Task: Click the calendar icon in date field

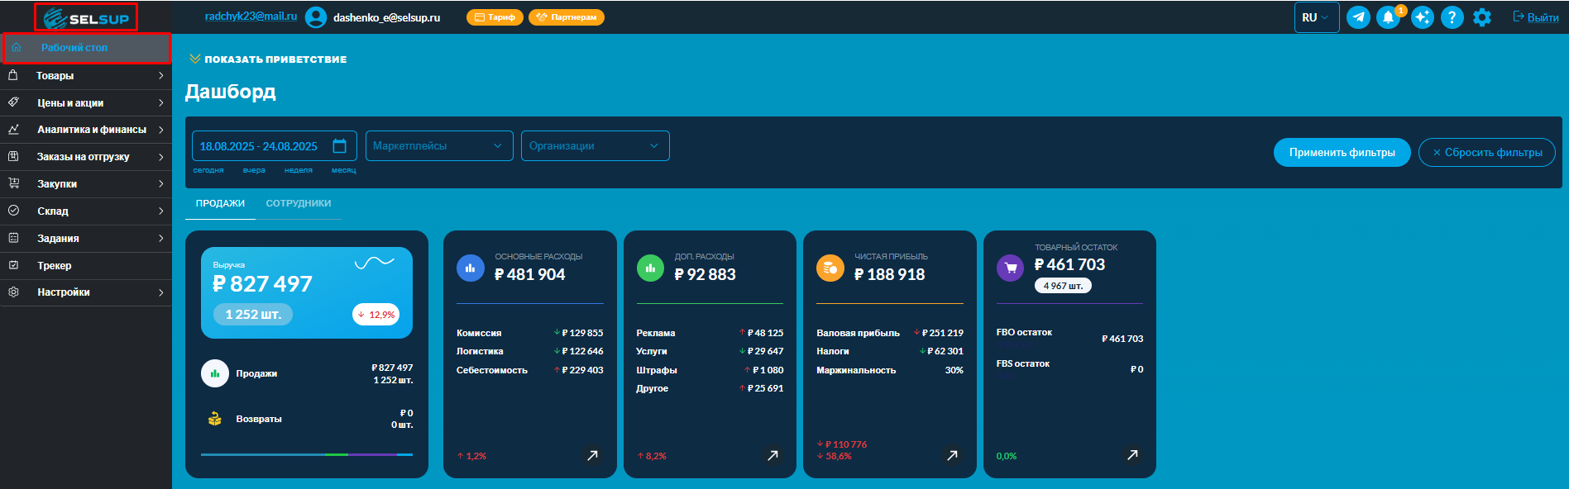Action: 339,146
